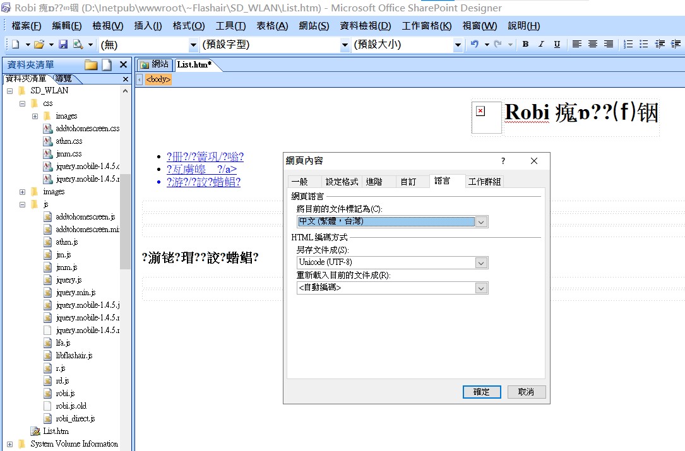Collapse the SD_WLAN folder

coord(9,91)
